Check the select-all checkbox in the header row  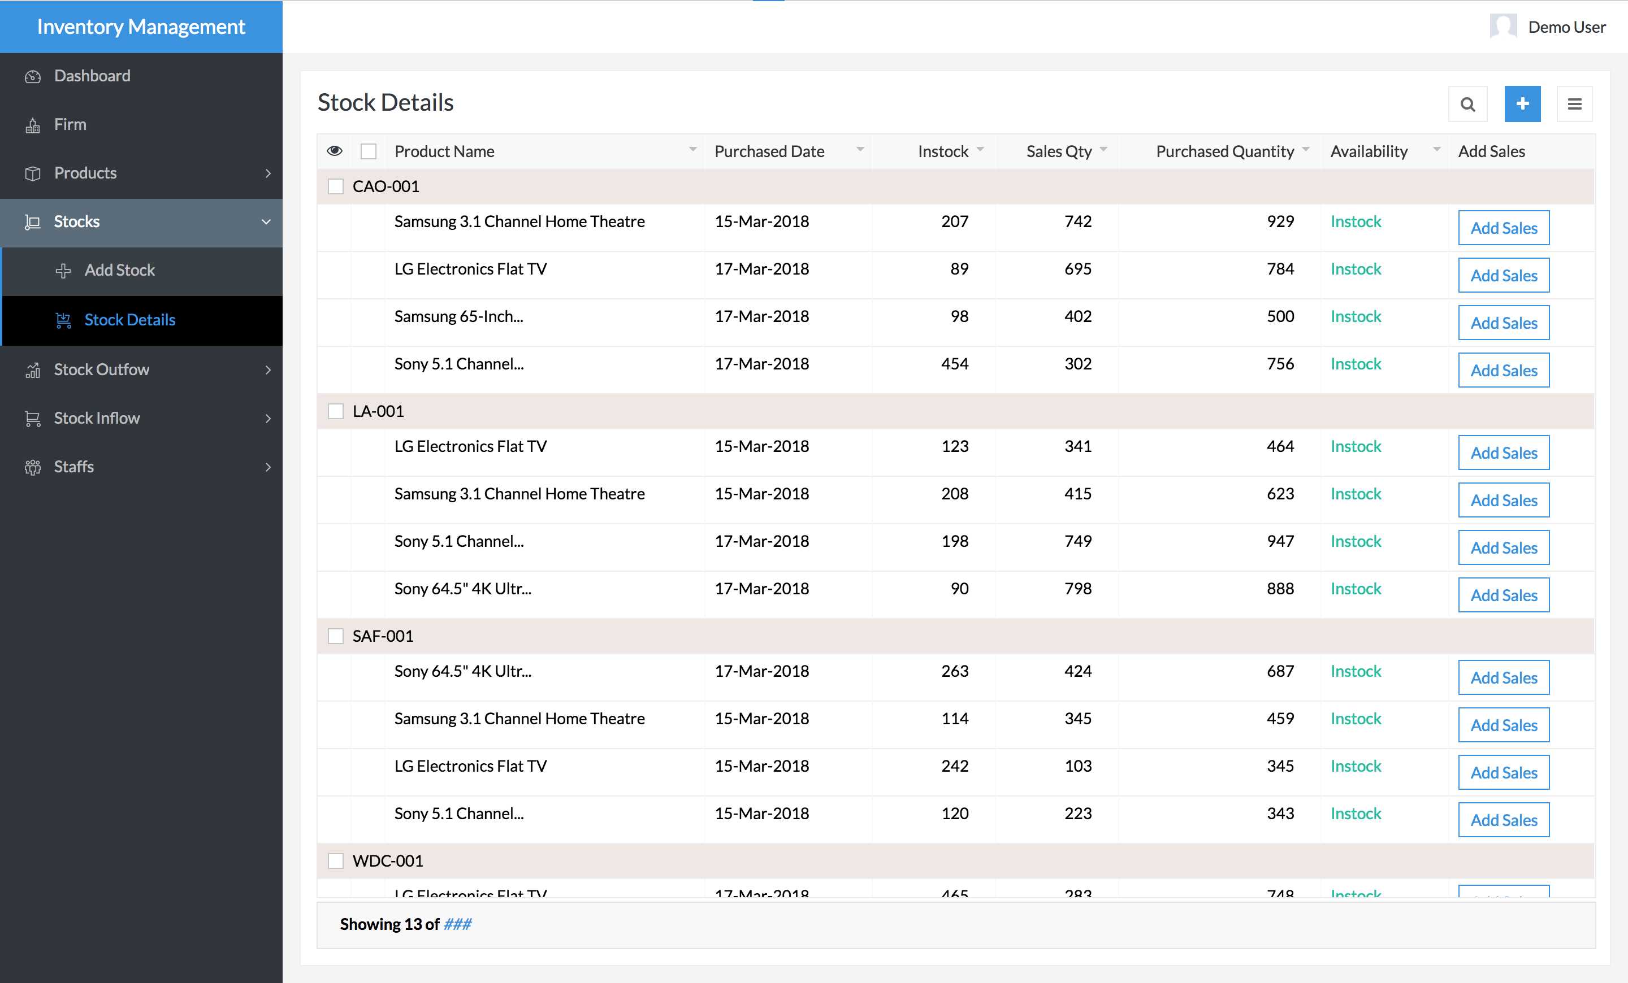(x=369, y=150)
